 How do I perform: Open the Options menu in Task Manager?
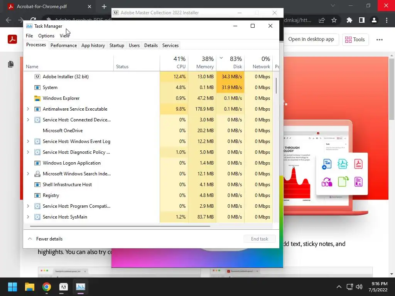pos(46,36)
